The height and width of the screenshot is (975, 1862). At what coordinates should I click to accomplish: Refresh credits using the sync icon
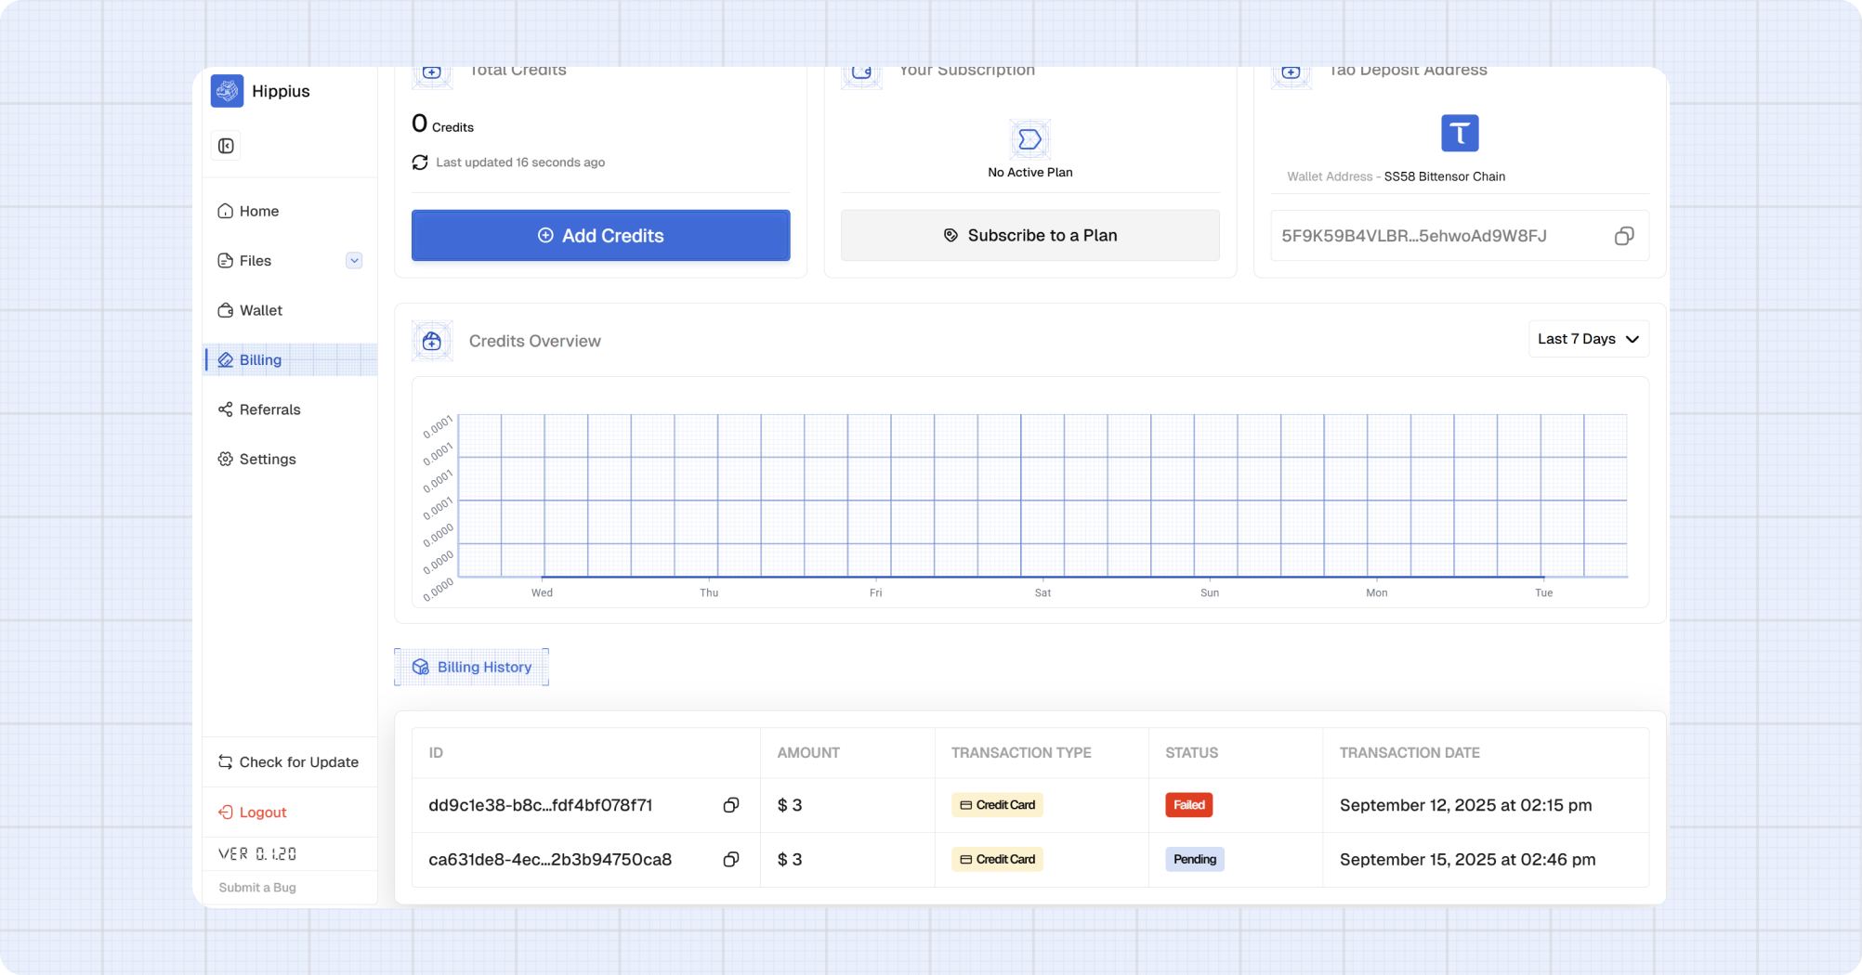pos(420,162)
